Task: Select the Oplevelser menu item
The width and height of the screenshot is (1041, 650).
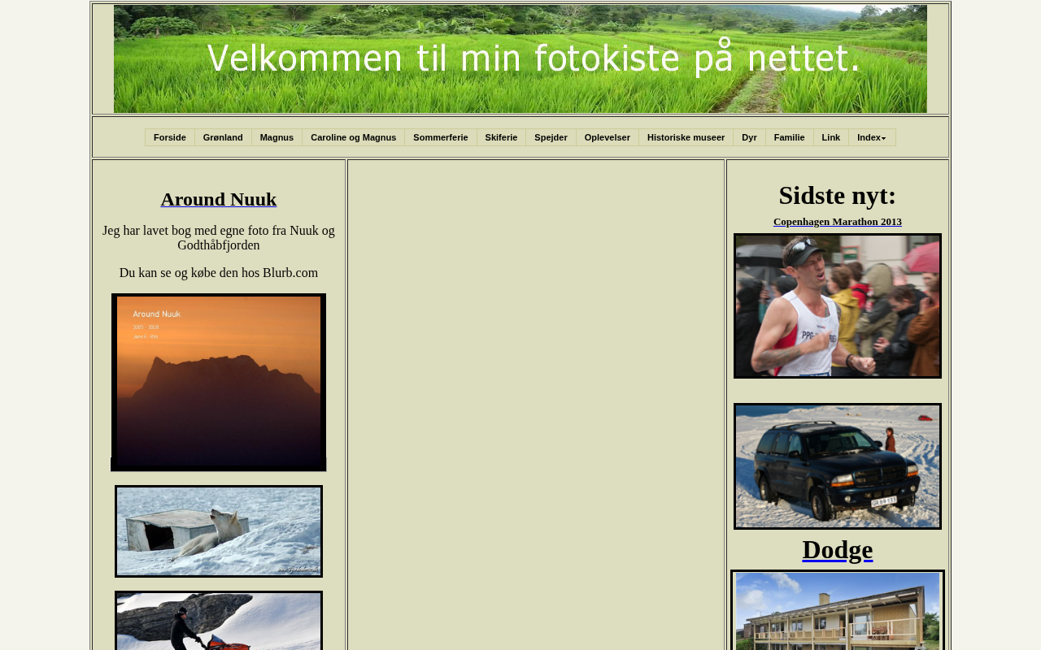Action: pos(608,137)
